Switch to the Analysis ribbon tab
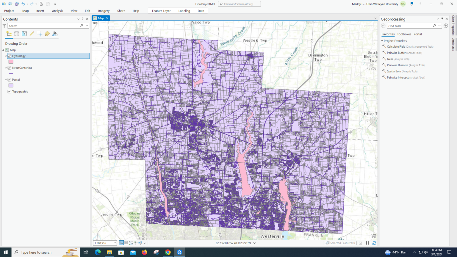Viewport: 457px width, 257px height. [x=57, y=11]
